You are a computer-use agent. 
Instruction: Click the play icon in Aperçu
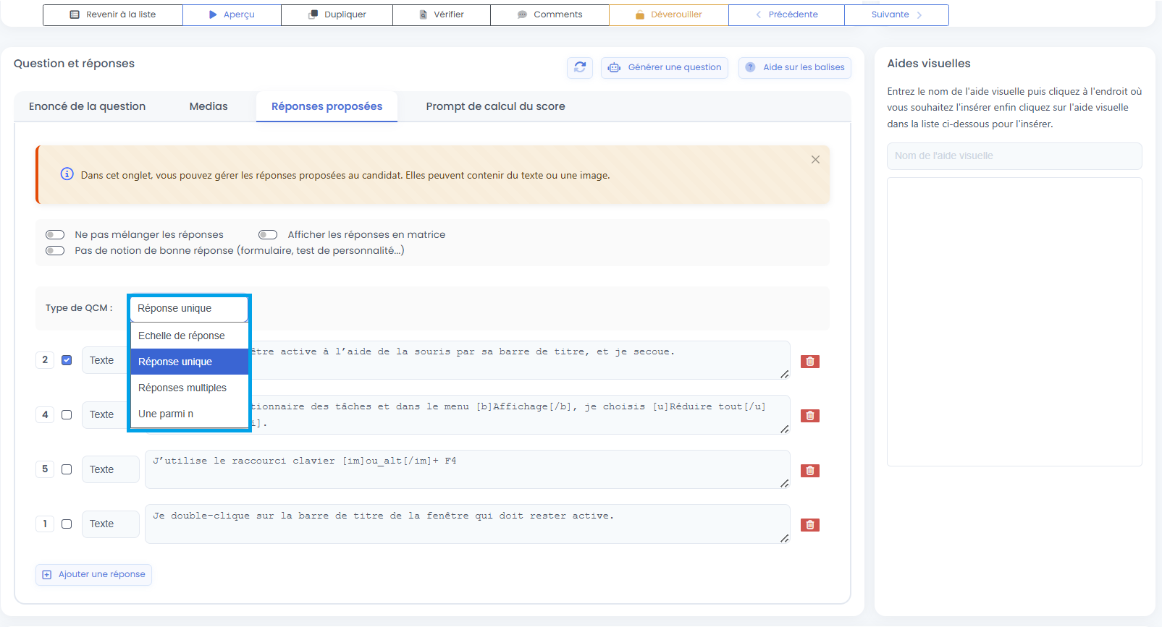point(213,14)
